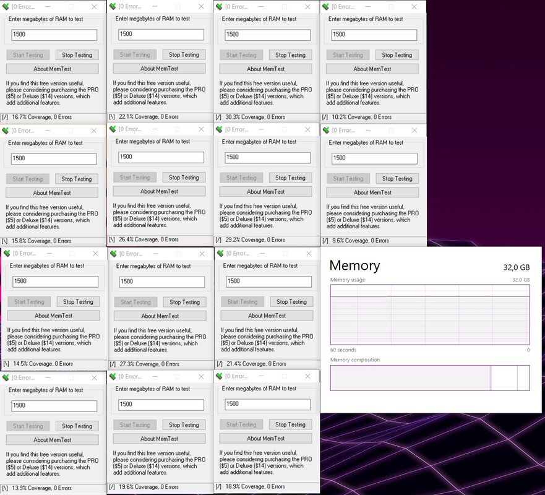
Task: Click RAM megabytes field in 10.2% Coverage window
Action: (374, 35)
